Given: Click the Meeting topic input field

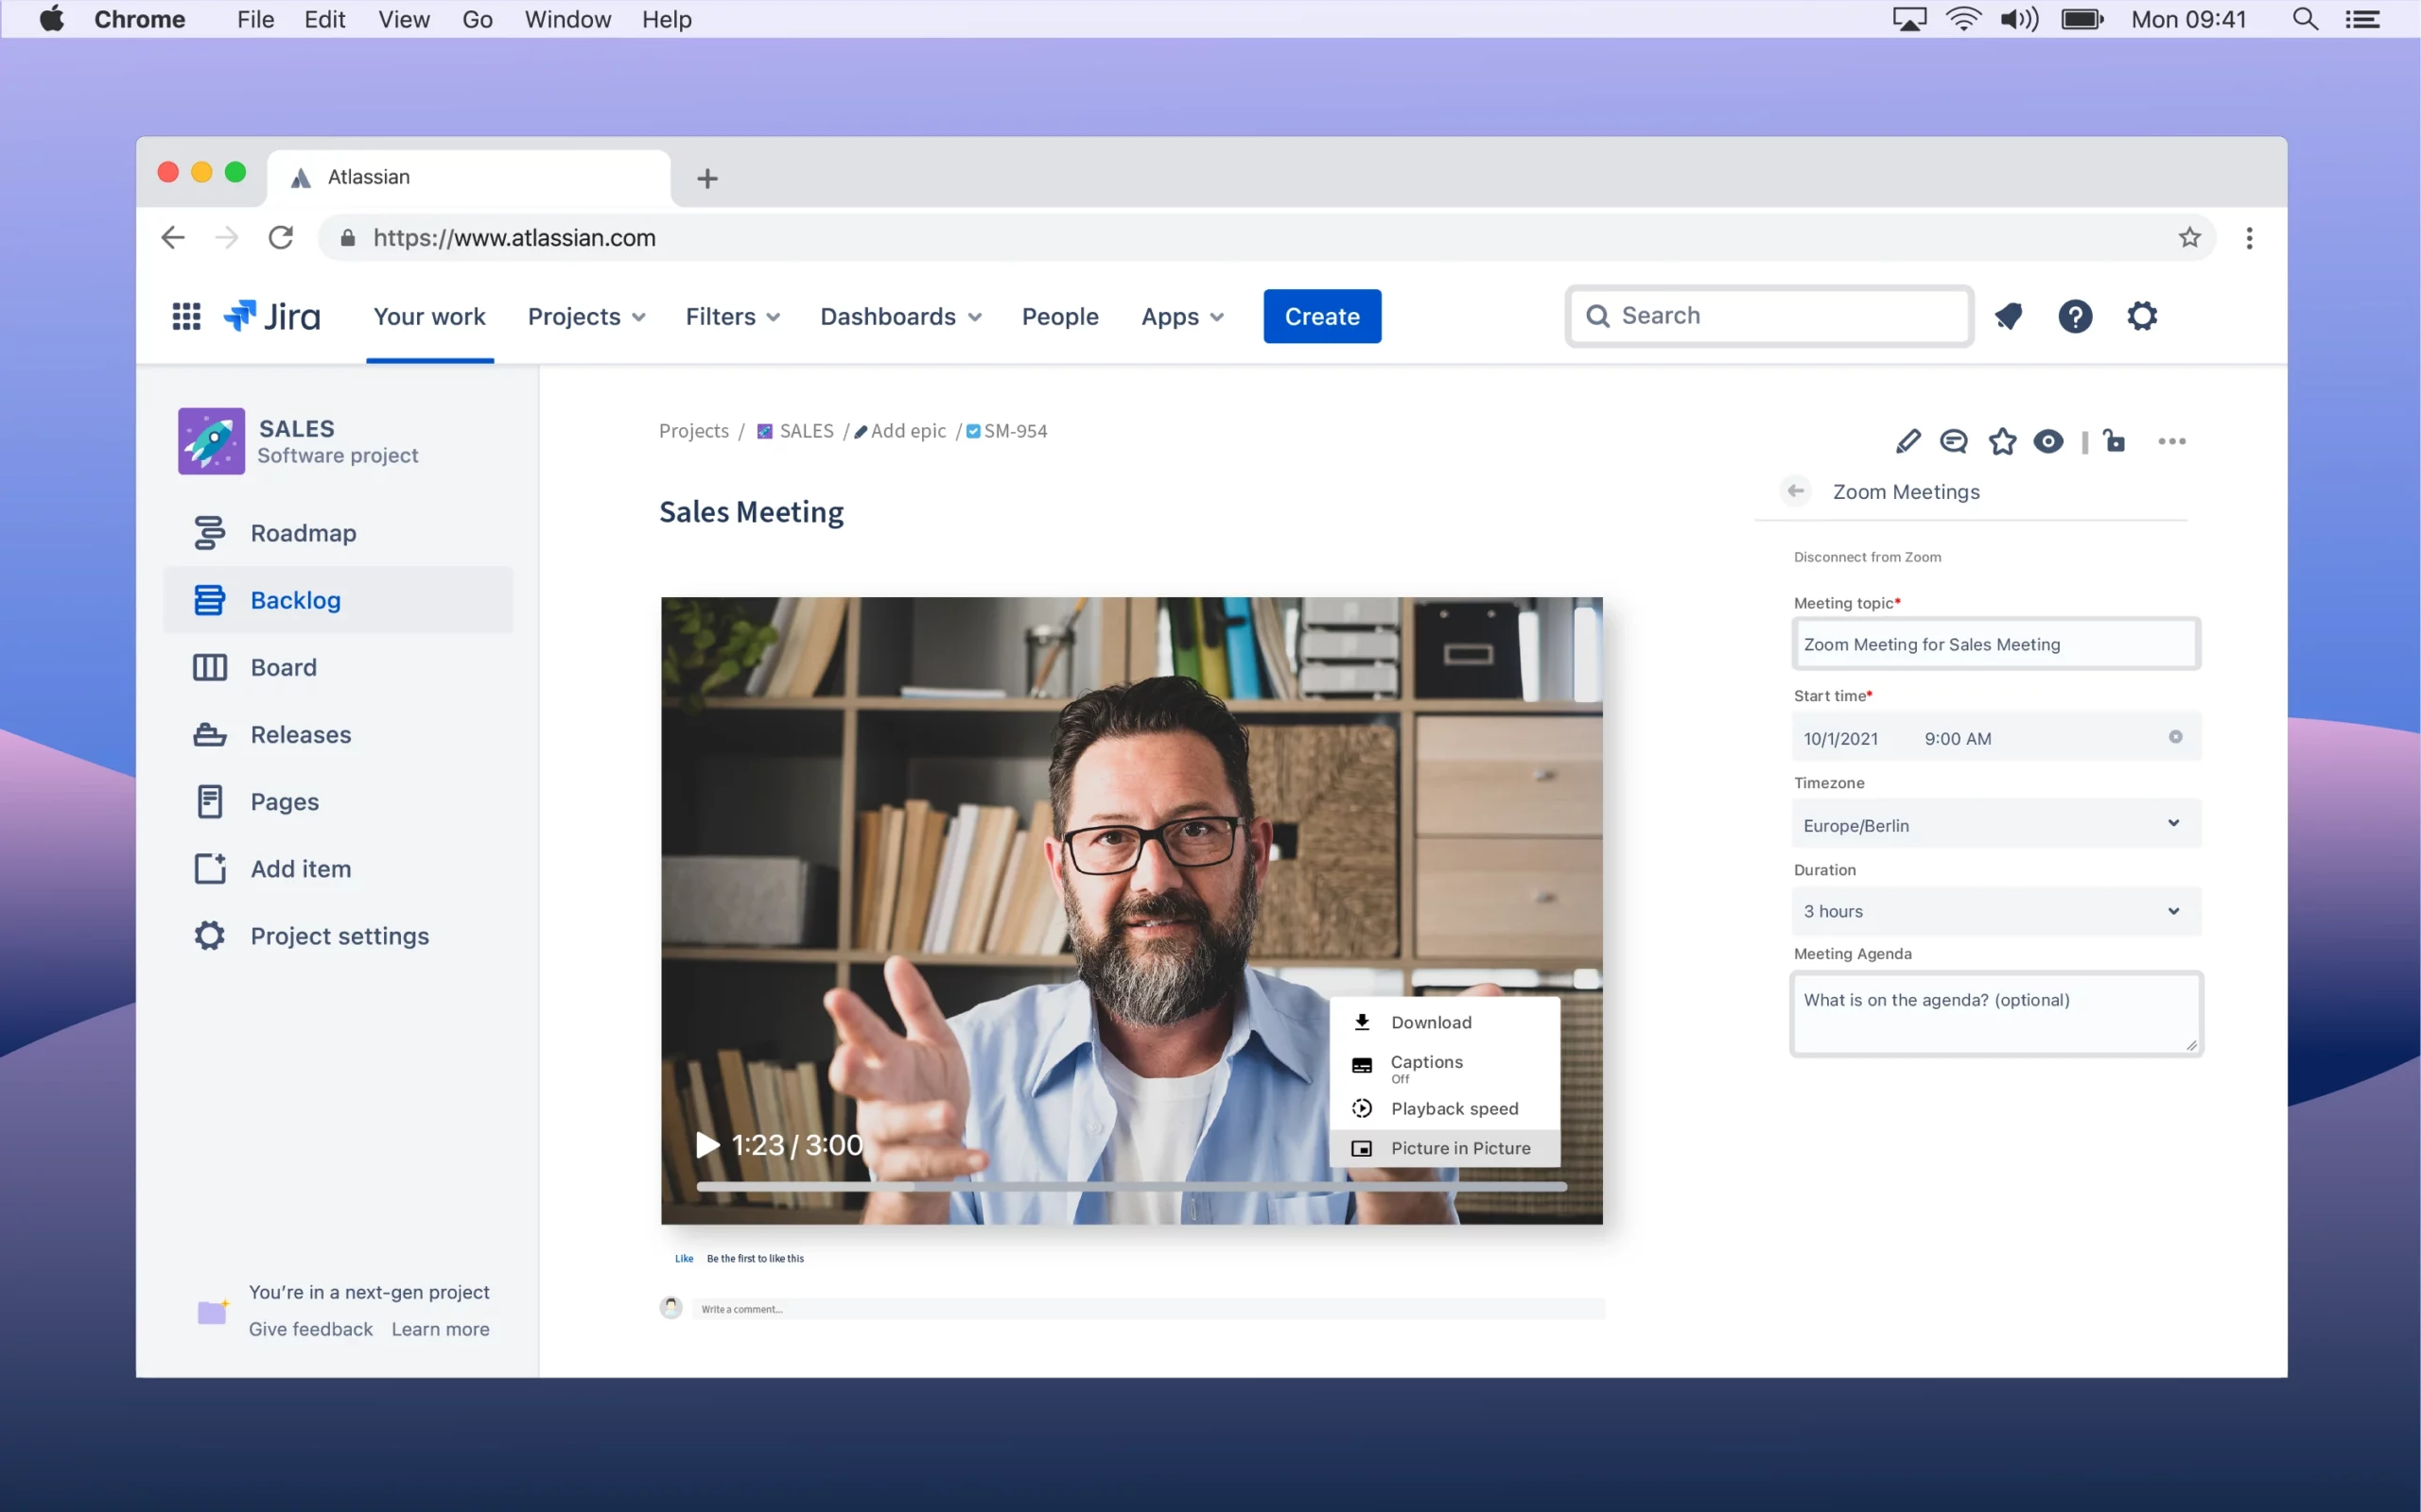Looking at the screenshot, I should pyautogui.click(x=1994, y=644).
